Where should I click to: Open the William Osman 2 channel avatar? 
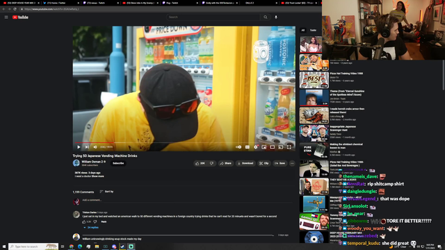[76, 163]
